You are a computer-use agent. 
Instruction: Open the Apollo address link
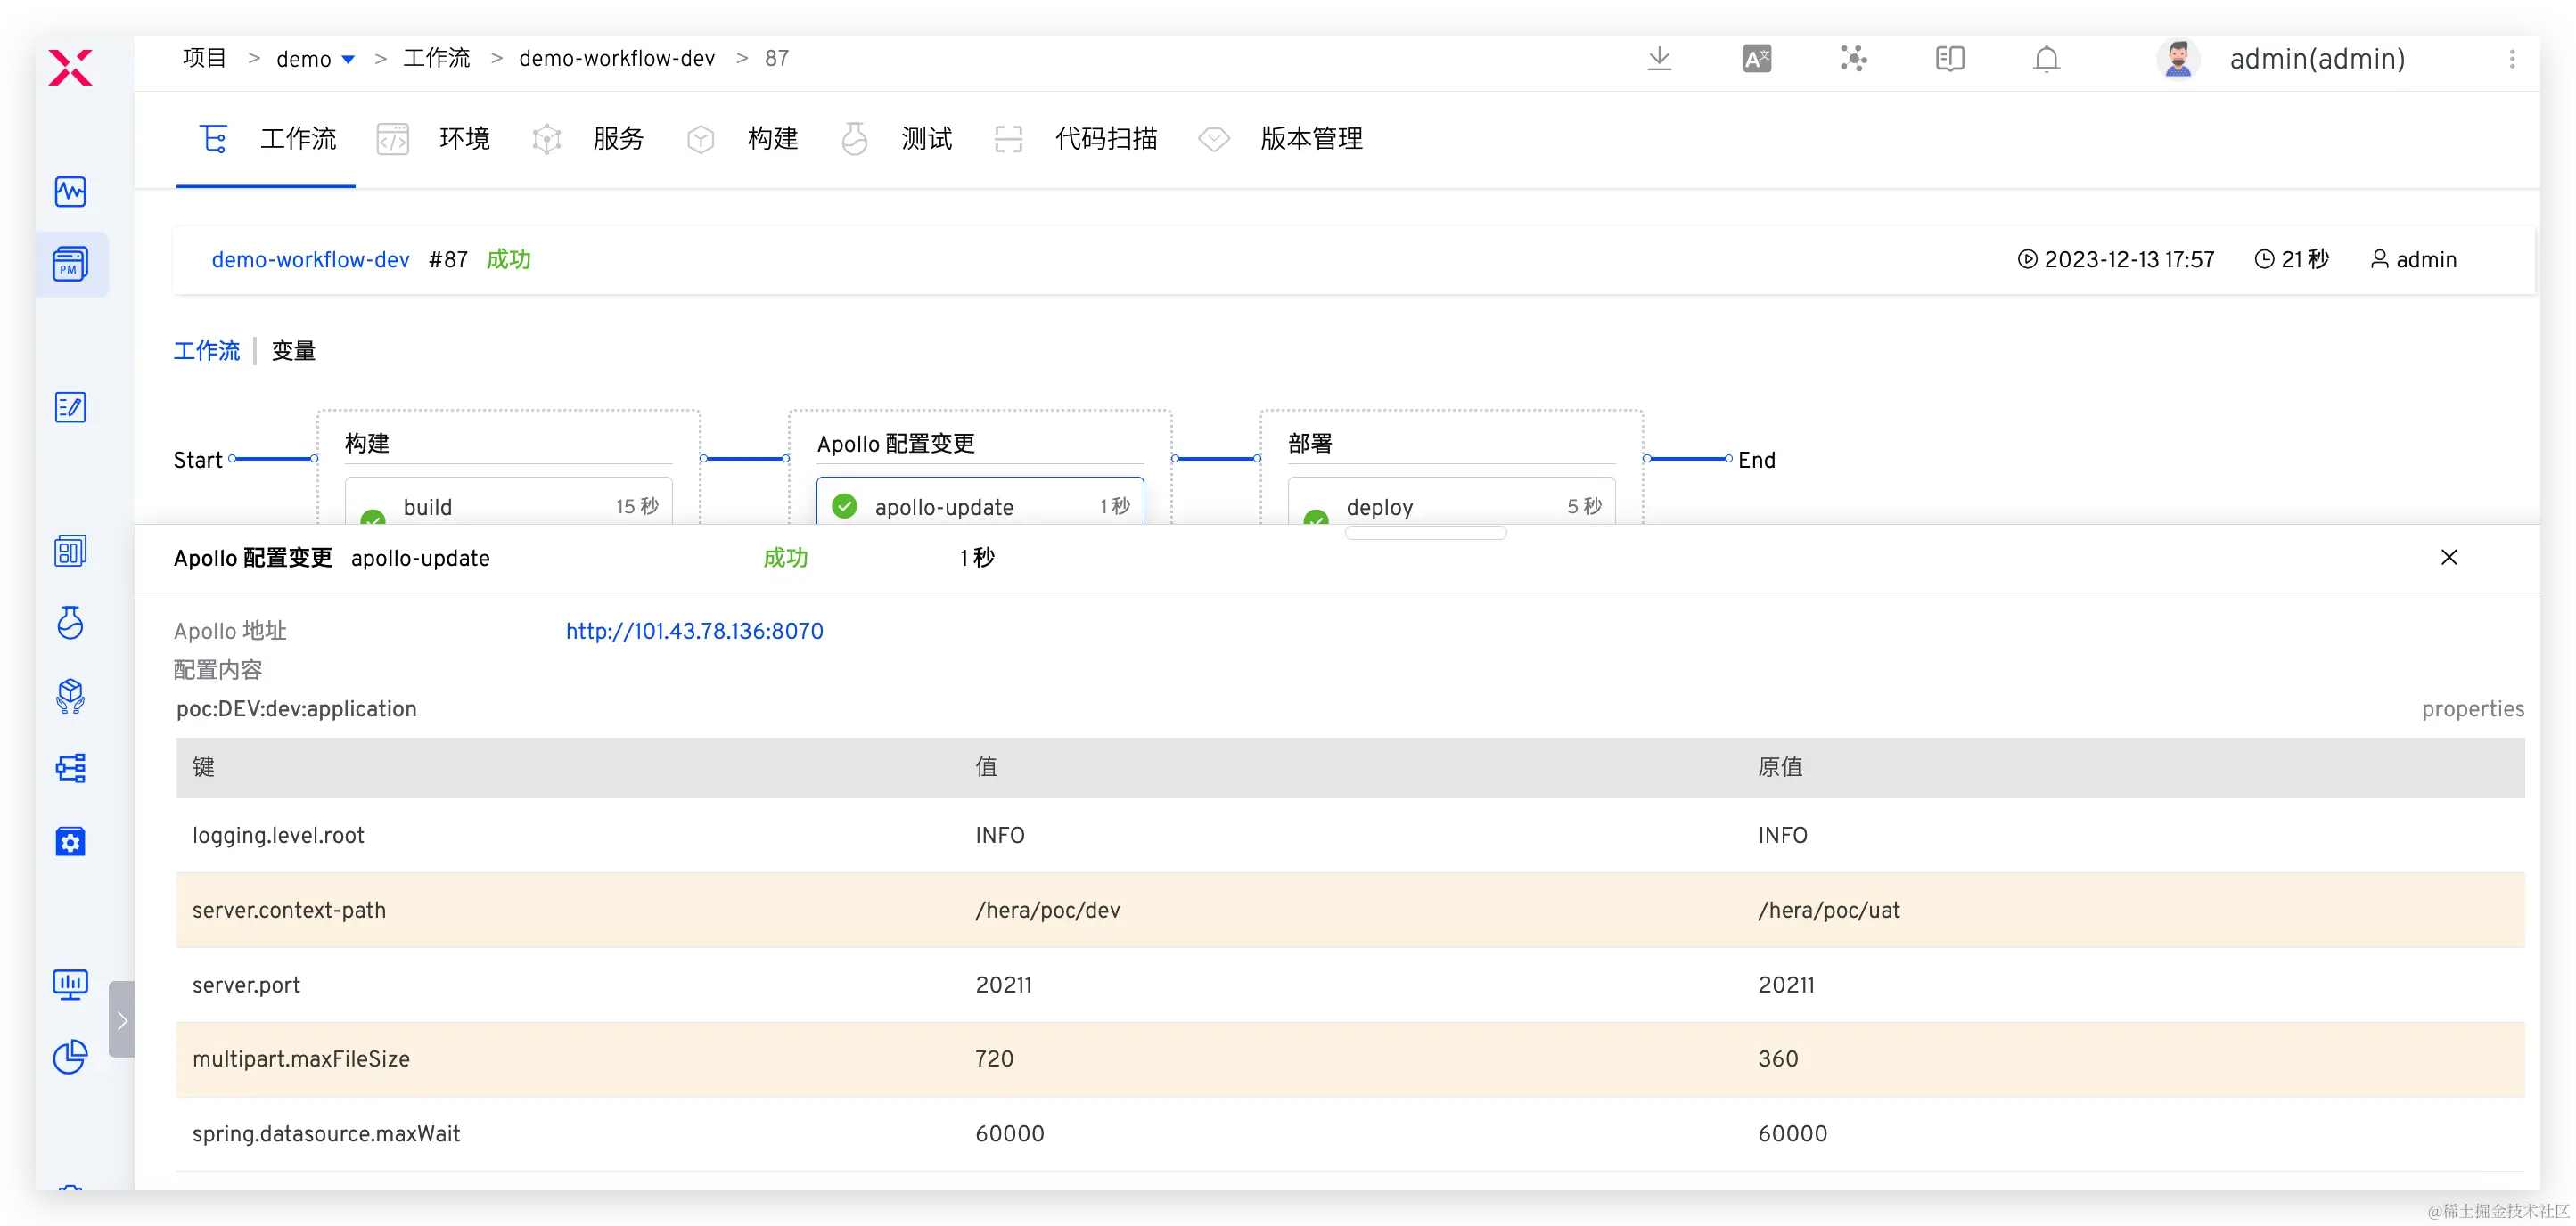pos(694,631)
